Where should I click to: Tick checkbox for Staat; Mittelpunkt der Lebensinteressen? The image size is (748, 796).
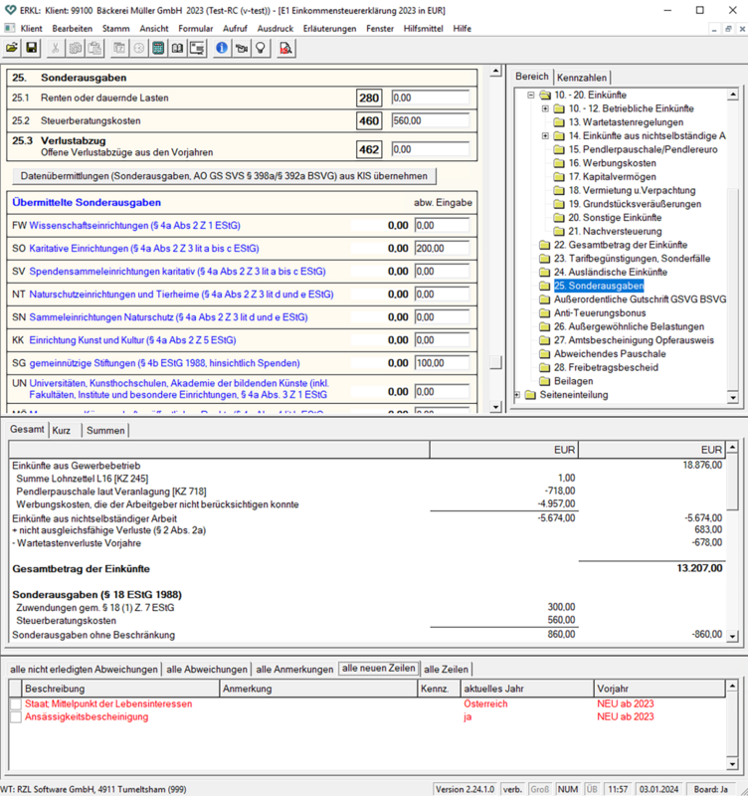coord(15,703)
